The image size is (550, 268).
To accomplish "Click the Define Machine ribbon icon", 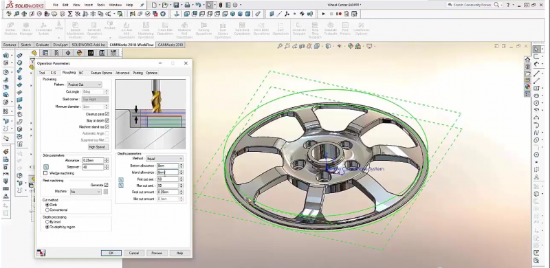I will coord(10,29).
